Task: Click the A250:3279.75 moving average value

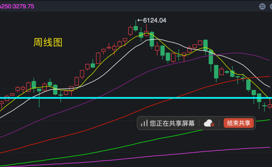Action: [x=17, y=6]
